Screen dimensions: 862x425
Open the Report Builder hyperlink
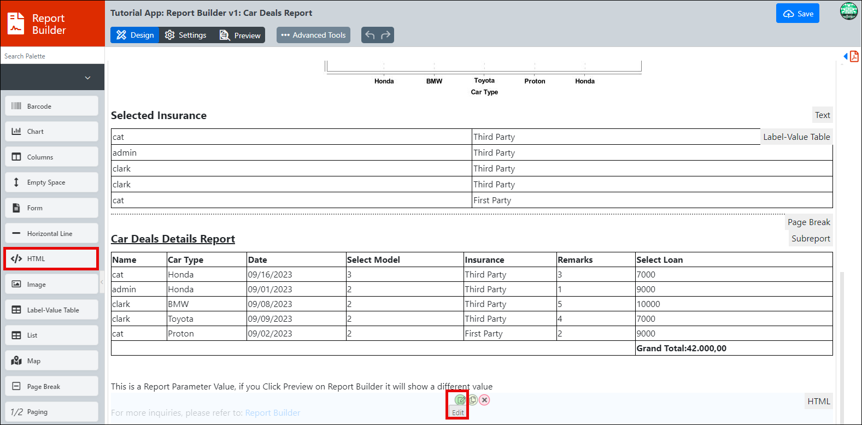click(273, 413)
